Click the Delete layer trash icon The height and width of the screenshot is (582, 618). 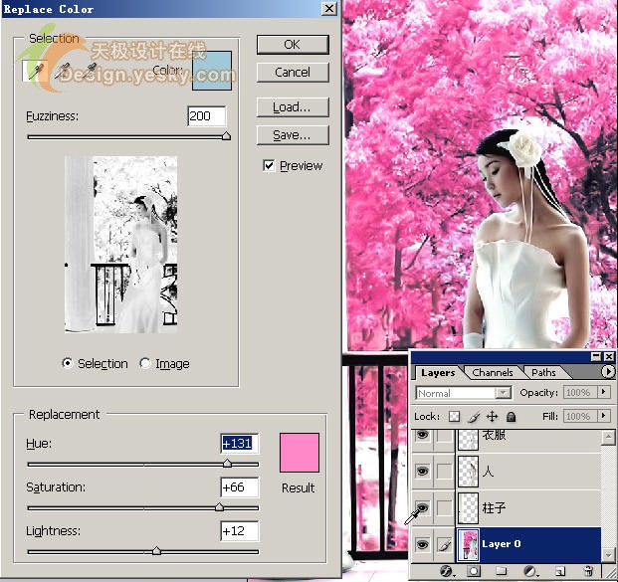pyautogui.click(x=589, y=571)
